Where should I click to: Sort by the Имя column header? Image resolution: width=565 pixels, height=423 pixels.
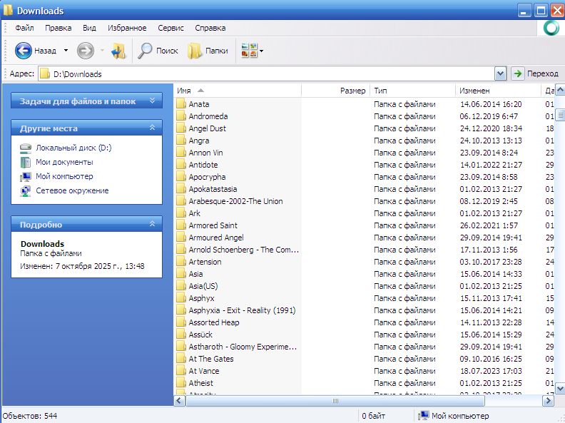tap(238, 91)
